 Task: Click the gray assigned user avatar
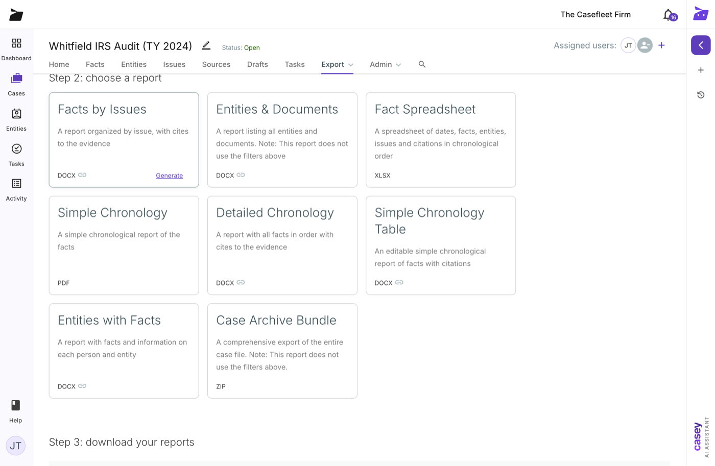pos(645,45)
